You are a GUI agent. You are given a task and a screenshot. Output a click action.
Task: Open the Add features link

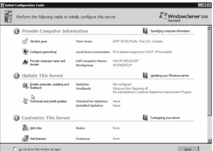38,139
